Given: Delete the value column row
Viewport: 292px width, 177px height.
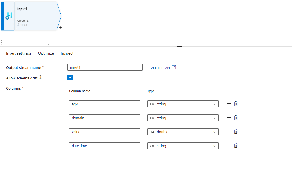Looking at the screenshot, I should tap(236, 131).
